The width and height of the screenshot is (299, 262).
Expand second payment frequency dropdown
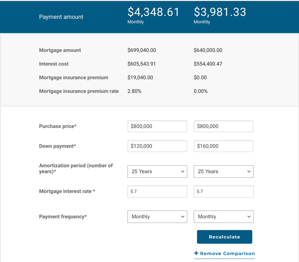click(x=223, y=217)
